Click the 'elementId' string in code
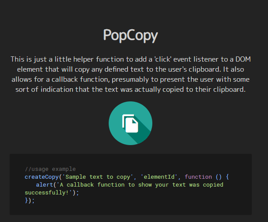268x222 pixels. coord(159,177)
